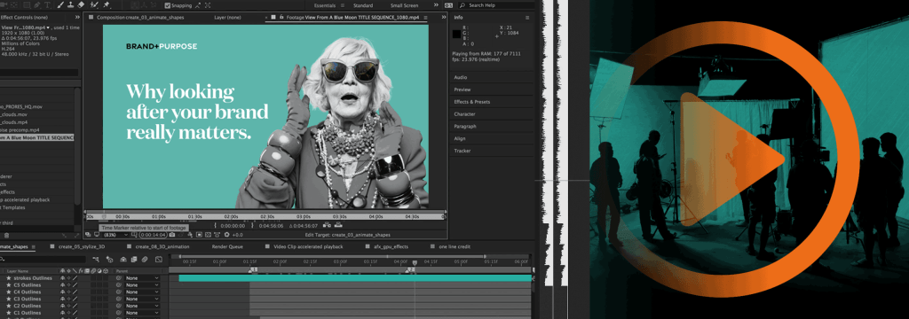The image size is (909, 319).
Task: Switch to the Layer (none) tab
Action: [x=227, y=18]
